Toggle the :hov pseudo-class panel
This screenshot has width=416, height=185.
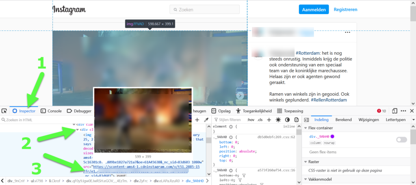[250, 120]
